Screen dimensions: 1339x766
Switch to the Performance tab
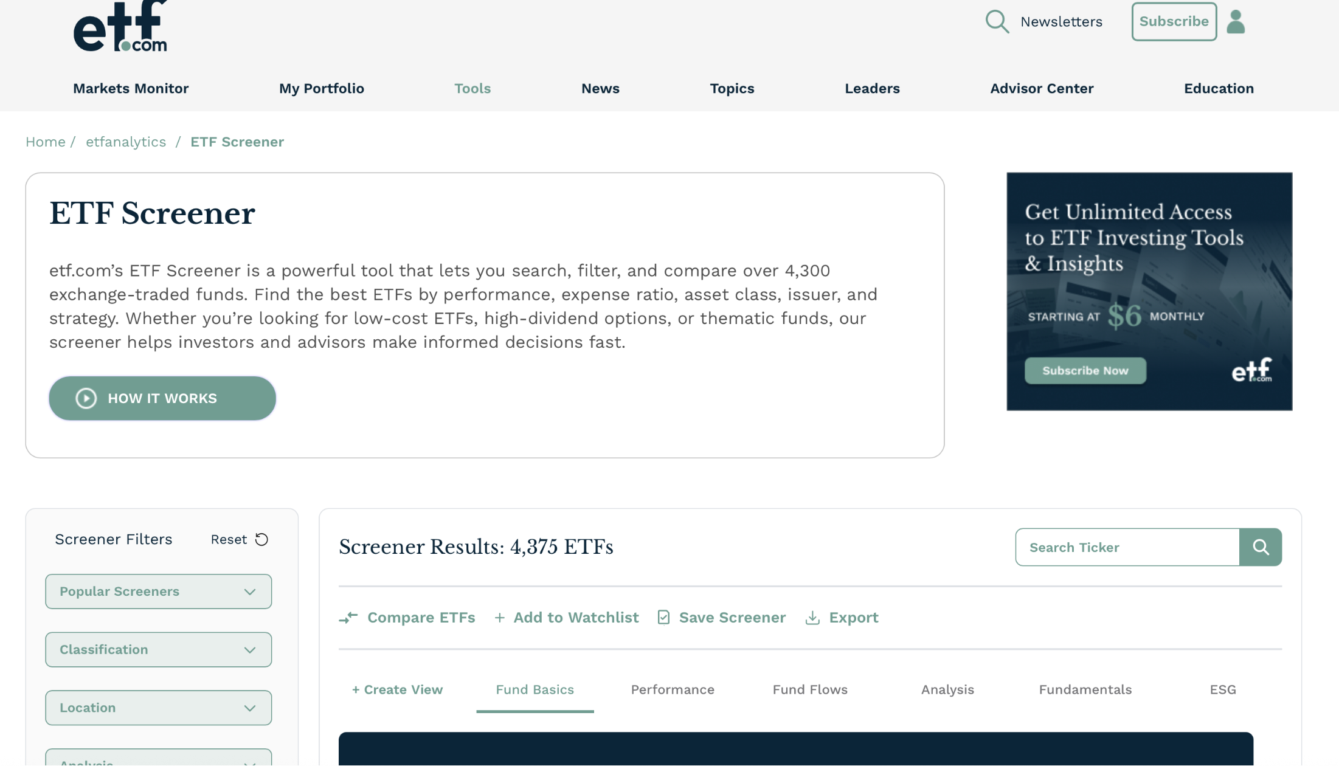[x=673, y=689]
